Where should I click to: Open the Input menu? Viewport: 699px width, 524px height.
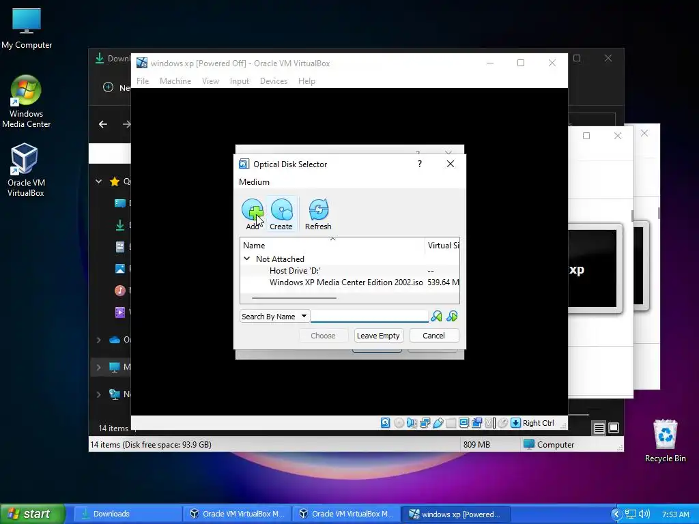240,81
